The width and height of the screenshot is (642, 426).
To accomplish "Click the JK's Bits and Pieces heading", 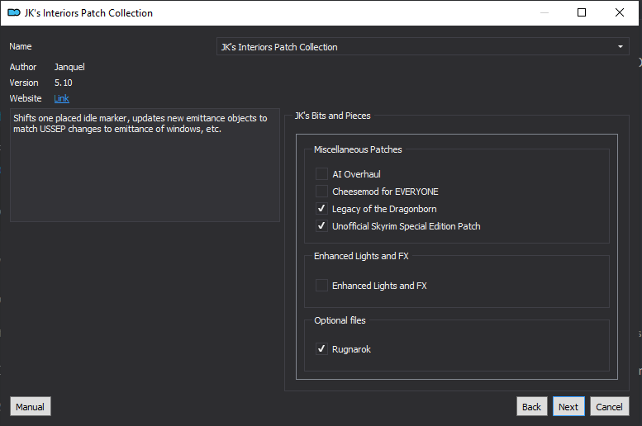I will click(332, 116).
